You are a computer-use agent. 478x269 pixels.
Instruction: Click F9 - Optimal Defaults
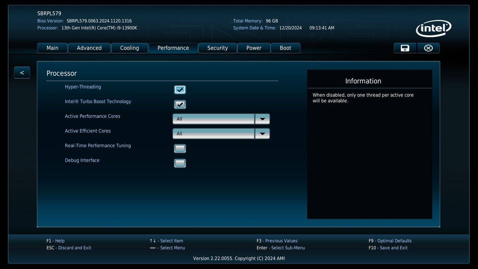click(390, 241)
